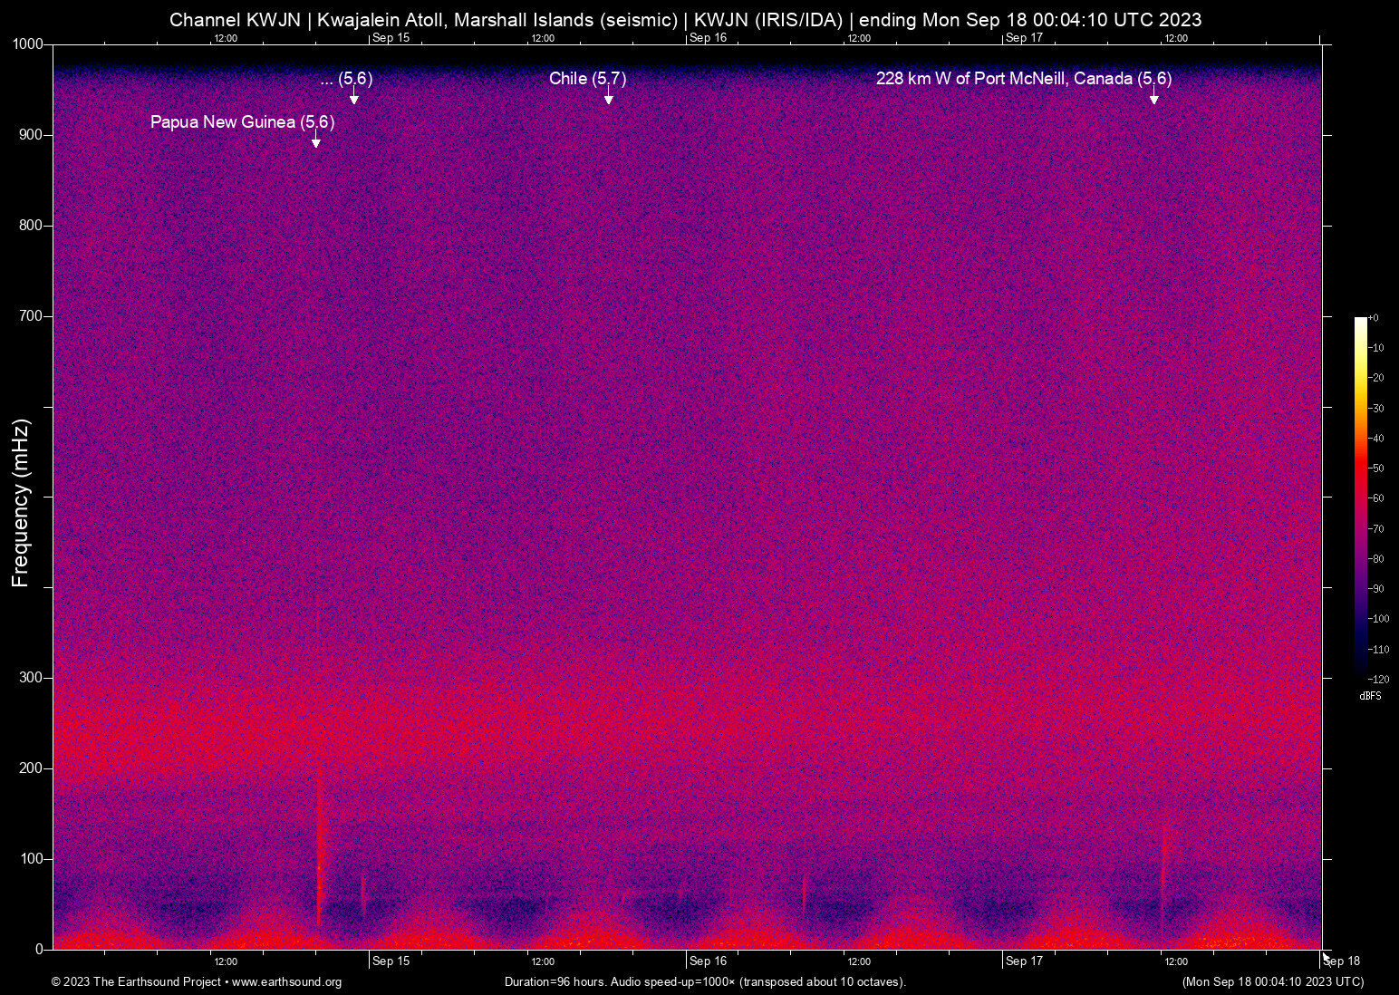Image resolution: width=1399 pixels, height=995 pixels.
Task: Select the Sep 15 date label on bottom axis
Action: click(x=391, y=961)
